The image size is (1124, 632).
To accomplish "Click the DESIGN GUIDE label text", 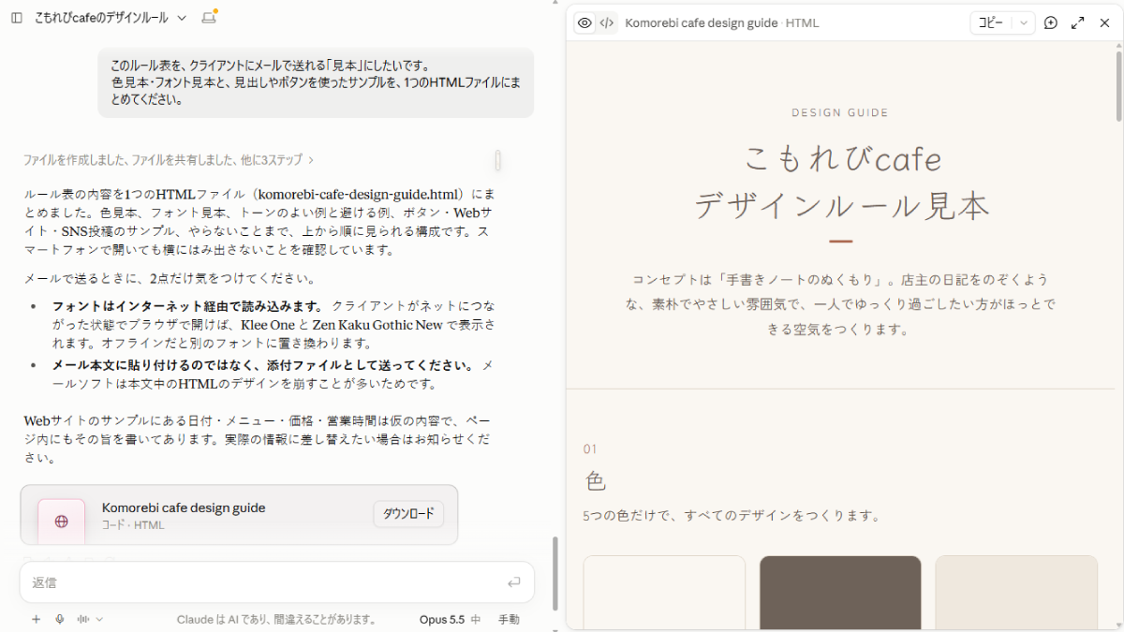I will pos(840,112).
